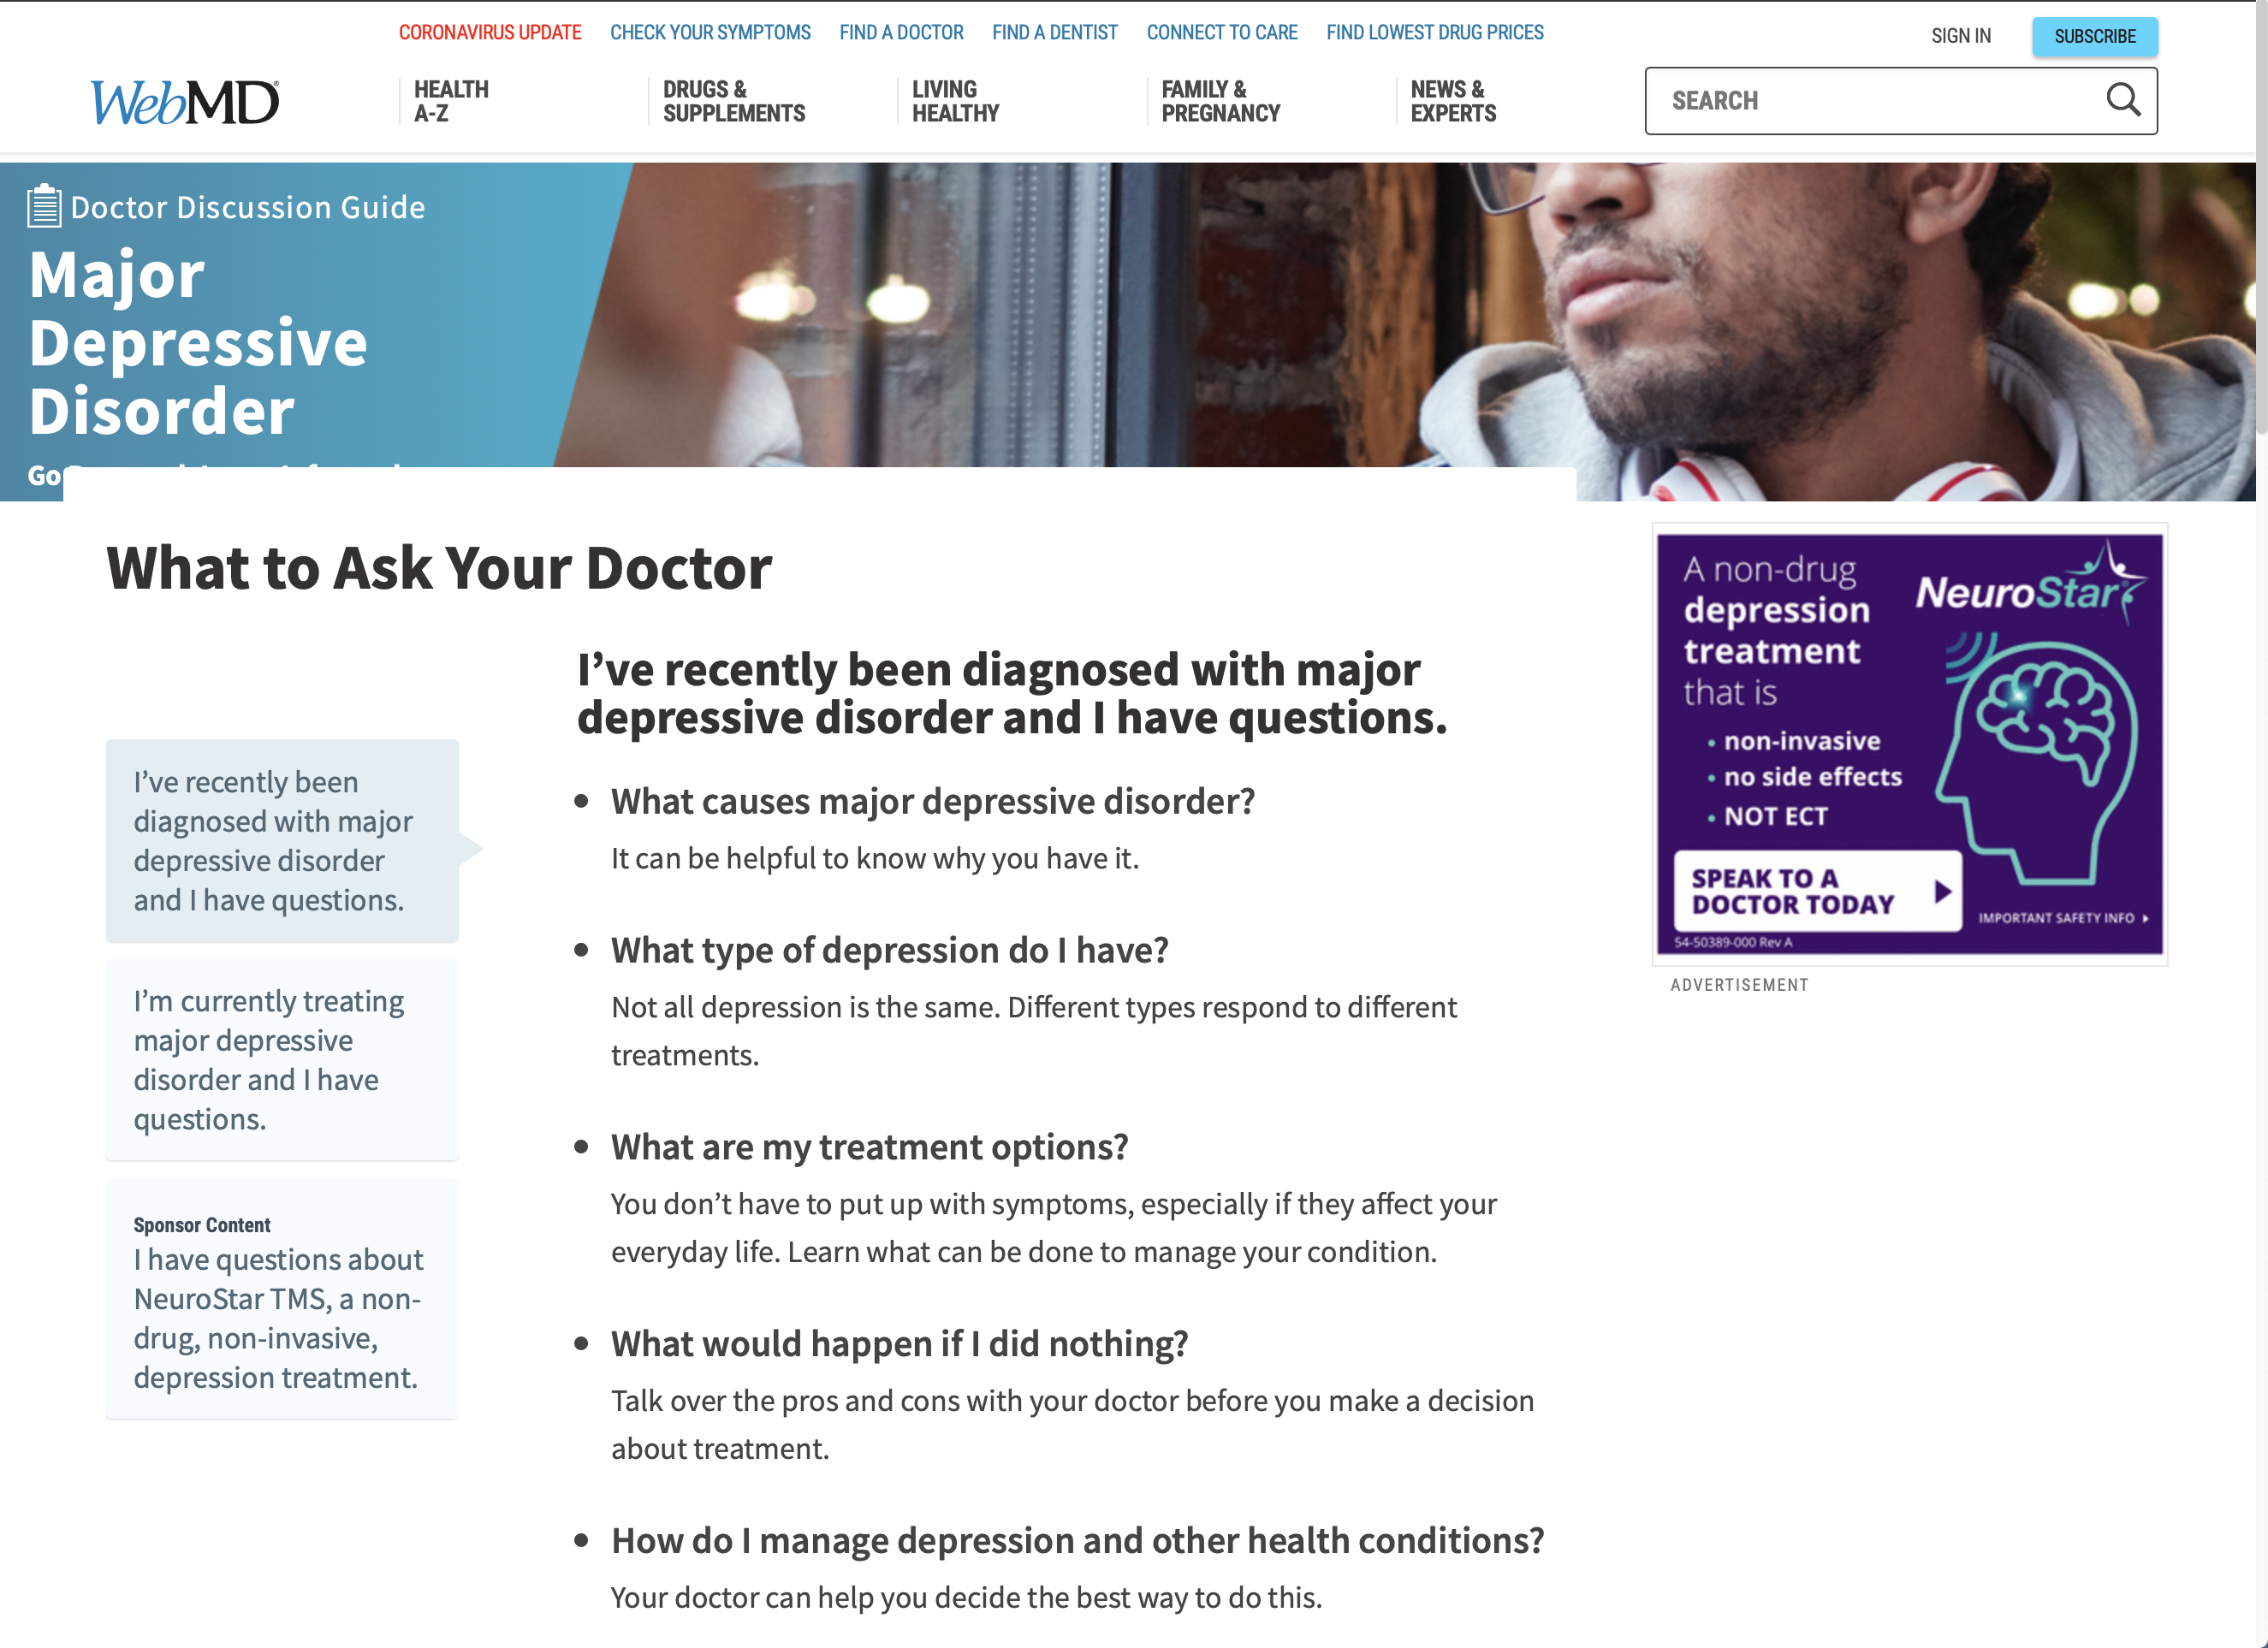Expand the Family & Pregnancy menu
The width and height of the screenshot is (2268, 1648).
(1220, 101)
